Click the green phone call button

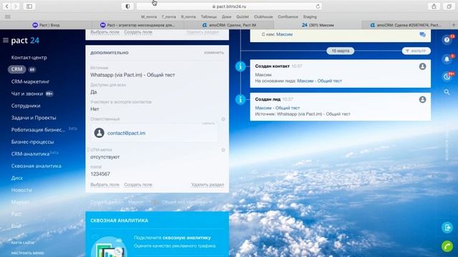(447, 246)
